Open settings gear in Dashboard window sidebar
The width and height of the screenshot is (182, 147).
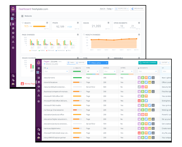(x=13, y=48)
